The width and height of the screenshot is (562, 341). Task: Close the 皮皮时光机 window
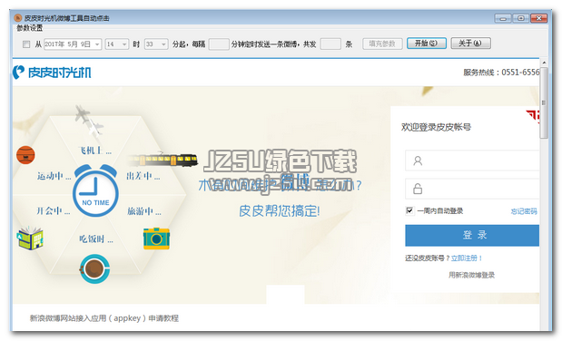[538, 18]
